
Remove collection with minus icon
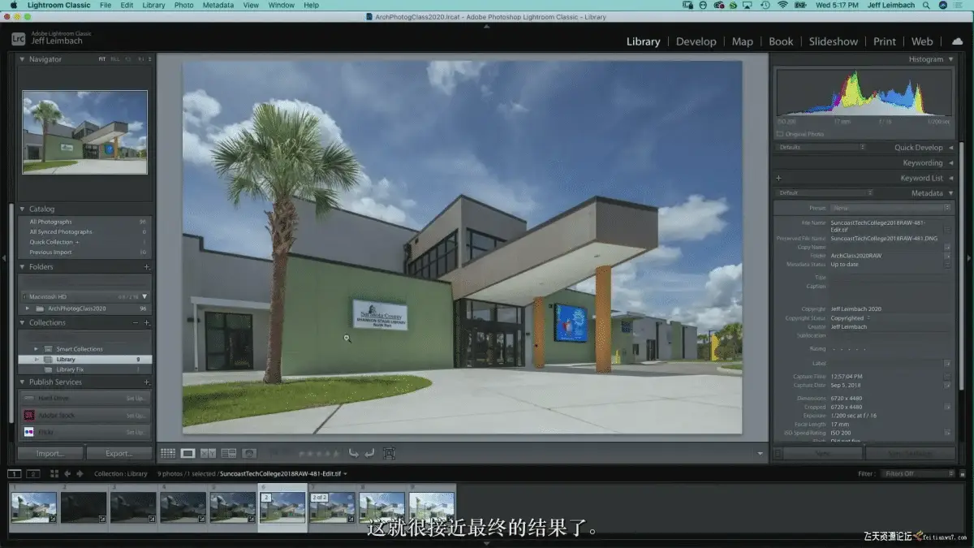coord(136,322)
